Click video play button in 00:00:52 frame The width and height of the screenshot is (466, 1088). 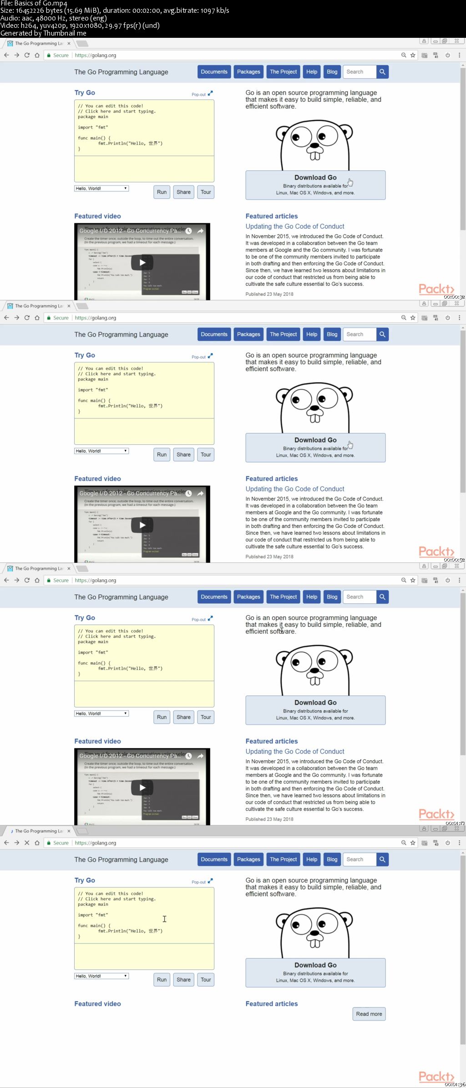coord(142,525)
